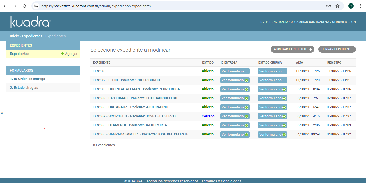Open expediente ID N° 70 Hospital Aleman

click(x=136, y=89)
